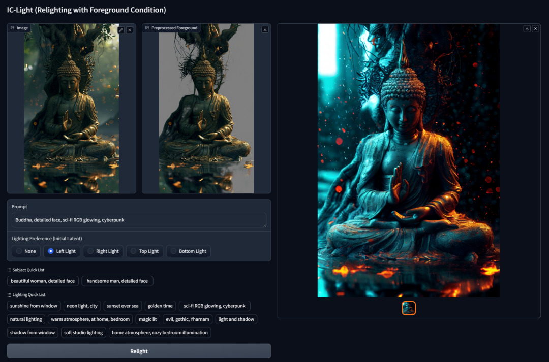Select the None lighting preference

[26, 251]
